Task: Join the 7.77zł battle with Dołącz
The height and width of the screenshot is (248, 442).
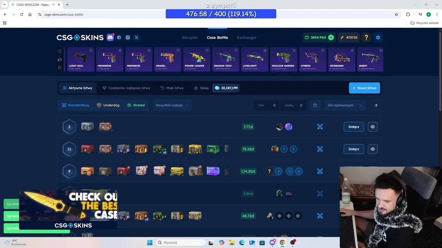Action: [354, 127]
